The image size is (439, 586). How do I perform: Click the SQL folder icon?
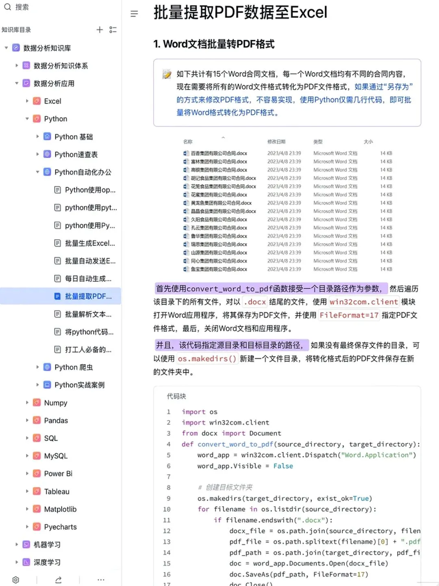pyautogui.click(x=37, y=438)
